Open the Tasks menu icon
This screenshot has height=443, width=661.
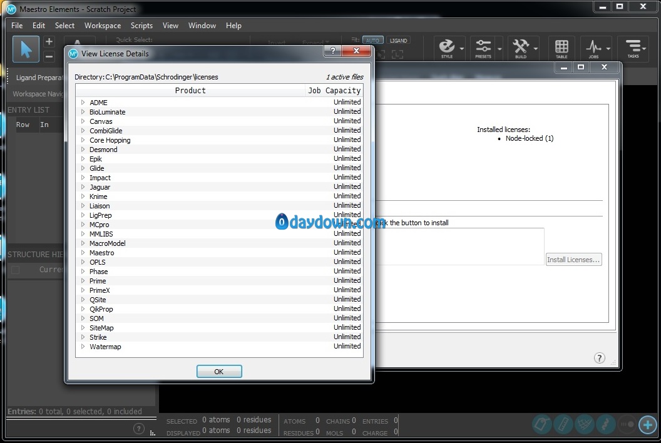tap(633, 48)
